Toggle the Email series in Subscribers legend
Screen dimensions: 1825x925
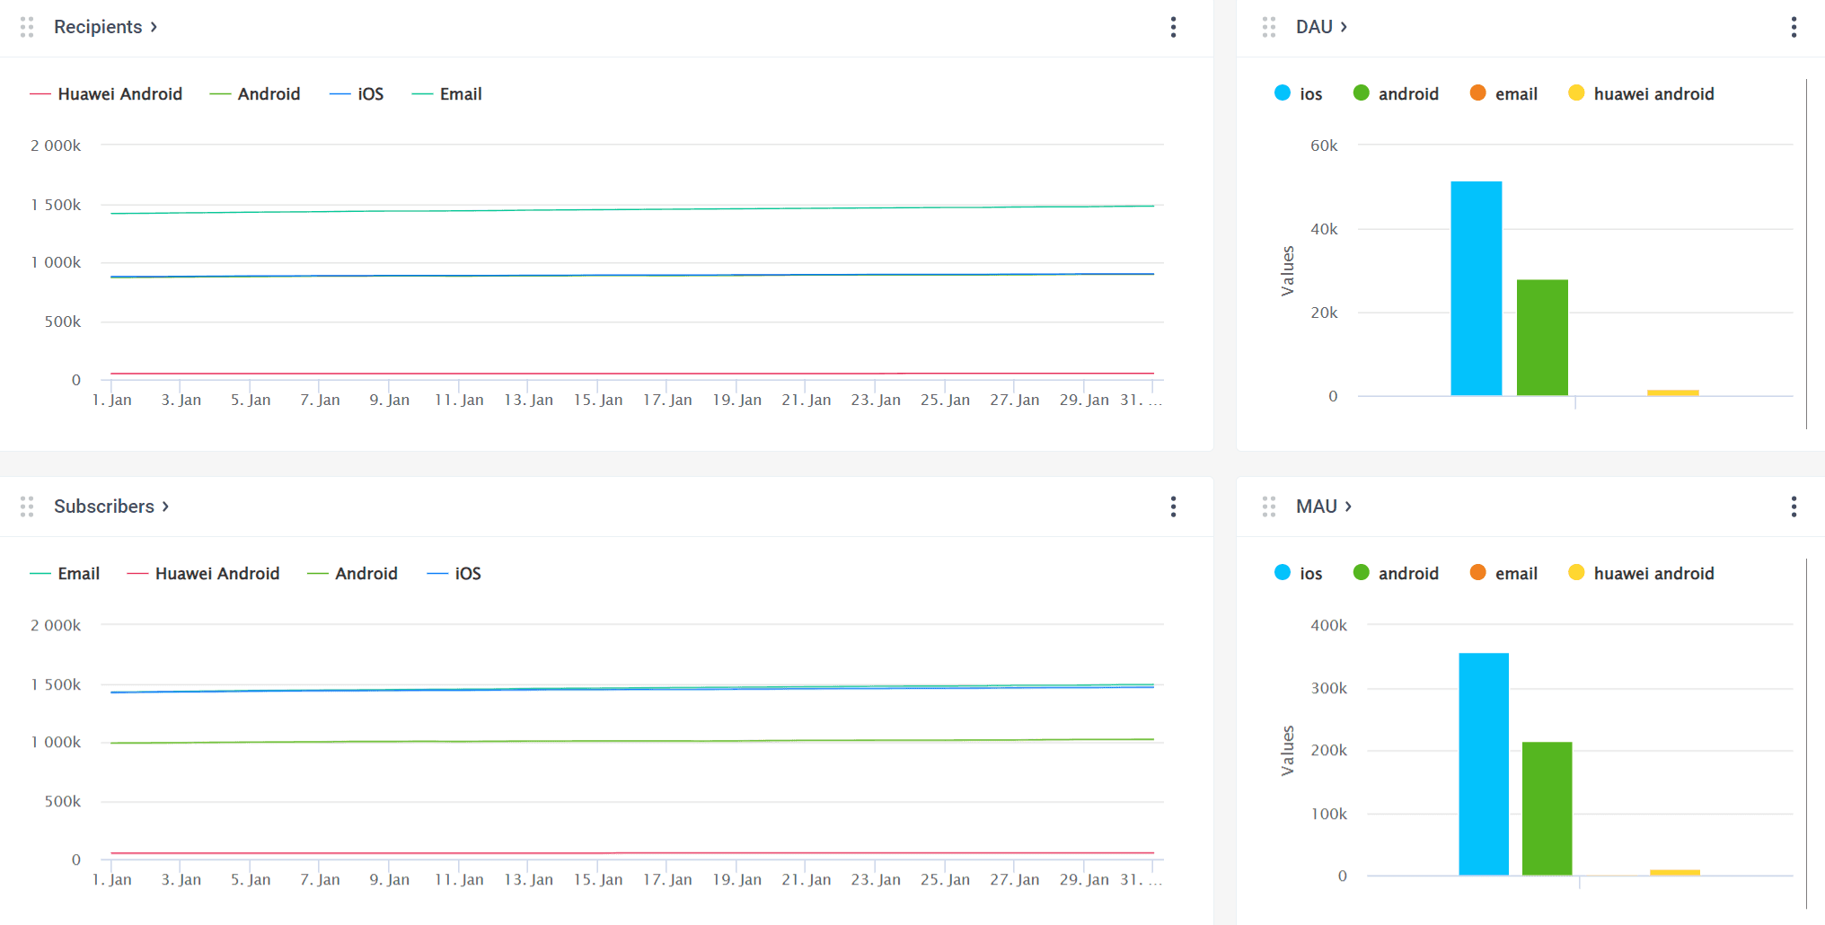coord(66,573)
